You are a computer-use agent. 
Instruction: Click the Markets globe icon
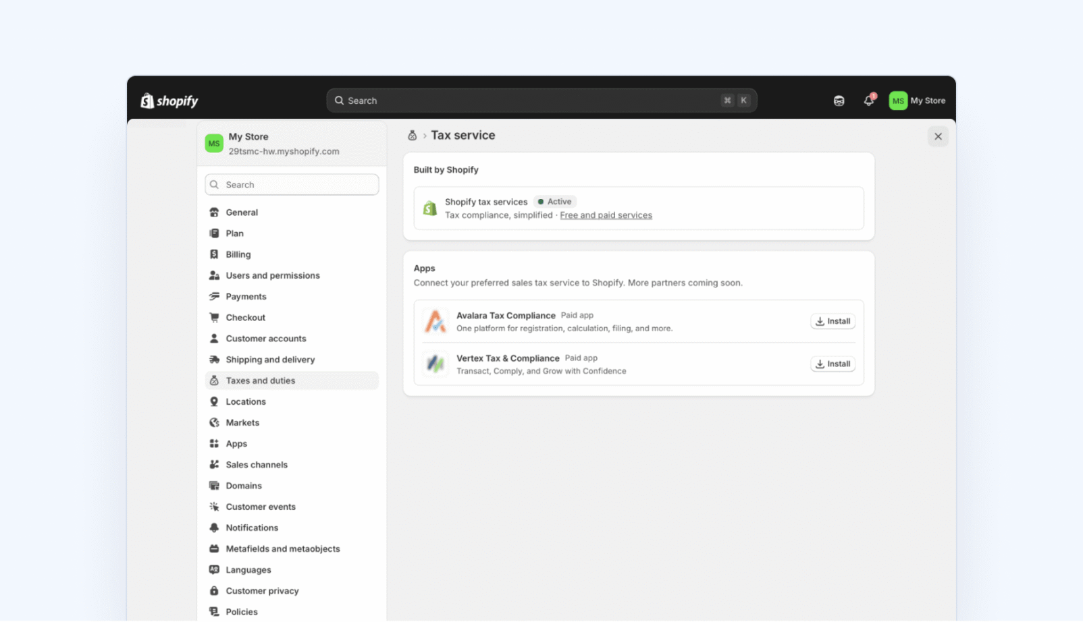click(214, 422)
